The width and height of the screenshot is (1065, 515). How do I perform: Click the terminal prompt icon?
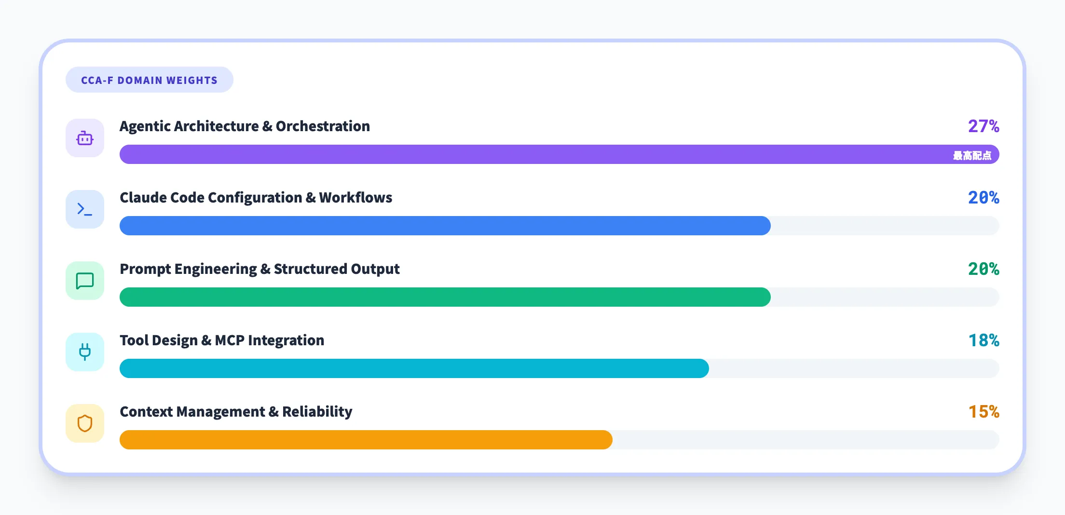pos(85,209)
